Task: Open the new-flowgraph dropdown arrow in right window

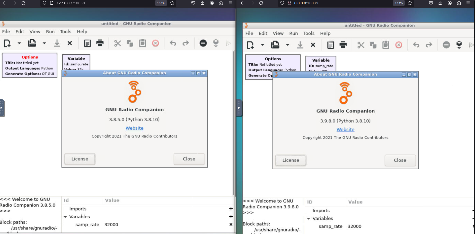Action: [x=262, y=45]
